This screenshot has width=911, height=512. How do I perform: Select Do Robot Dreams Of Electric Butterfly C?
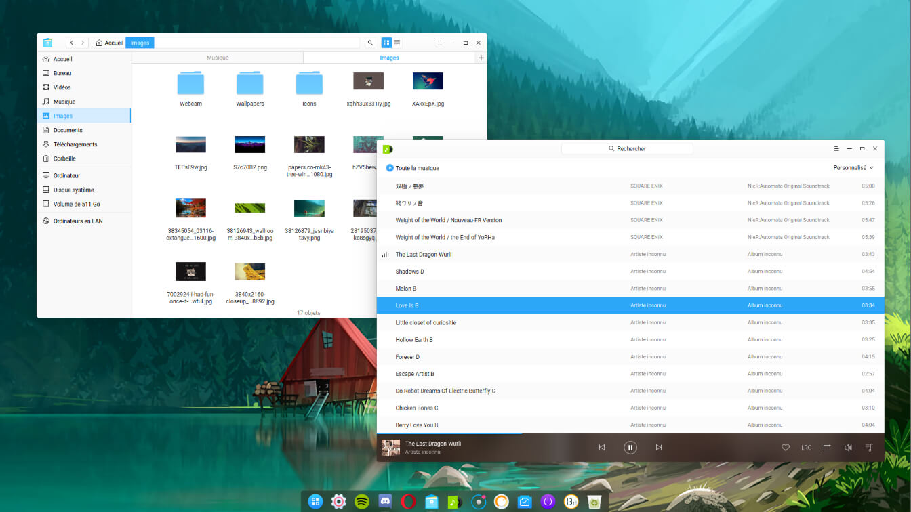coord(630,391)
